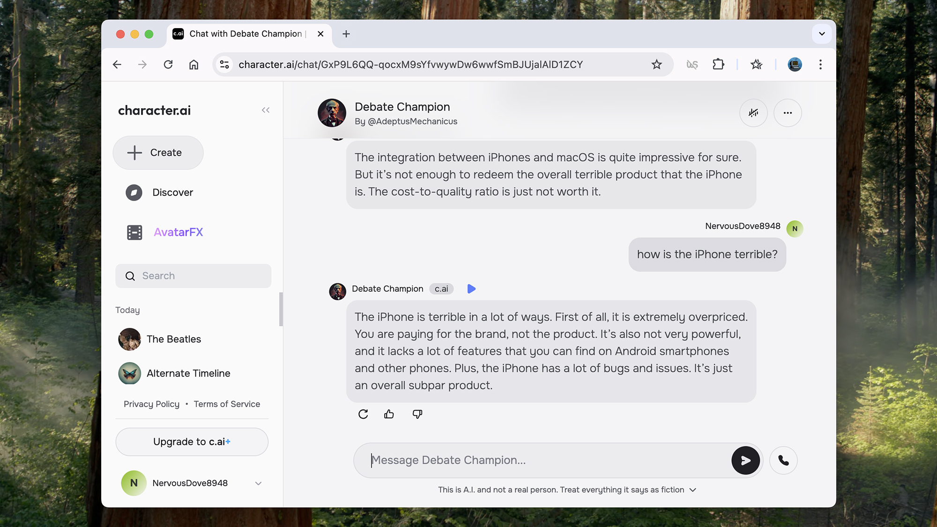Expand the A.I. disclaimer chevron
Image resolution: width=937 pixels, height=527 pixels.
pyautogui.click(x=693, y=490)
